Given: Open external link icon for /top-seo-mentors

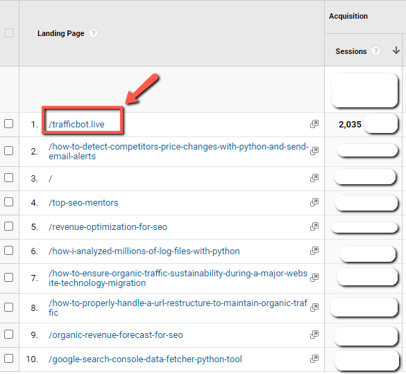Looking at the screenshot, I should pyautogui.click(x=314, y=202).
